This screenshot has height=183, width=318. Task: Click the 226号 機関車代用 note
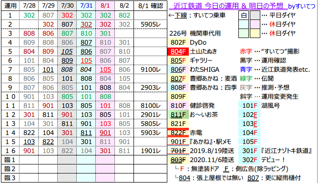click(195, 33)
